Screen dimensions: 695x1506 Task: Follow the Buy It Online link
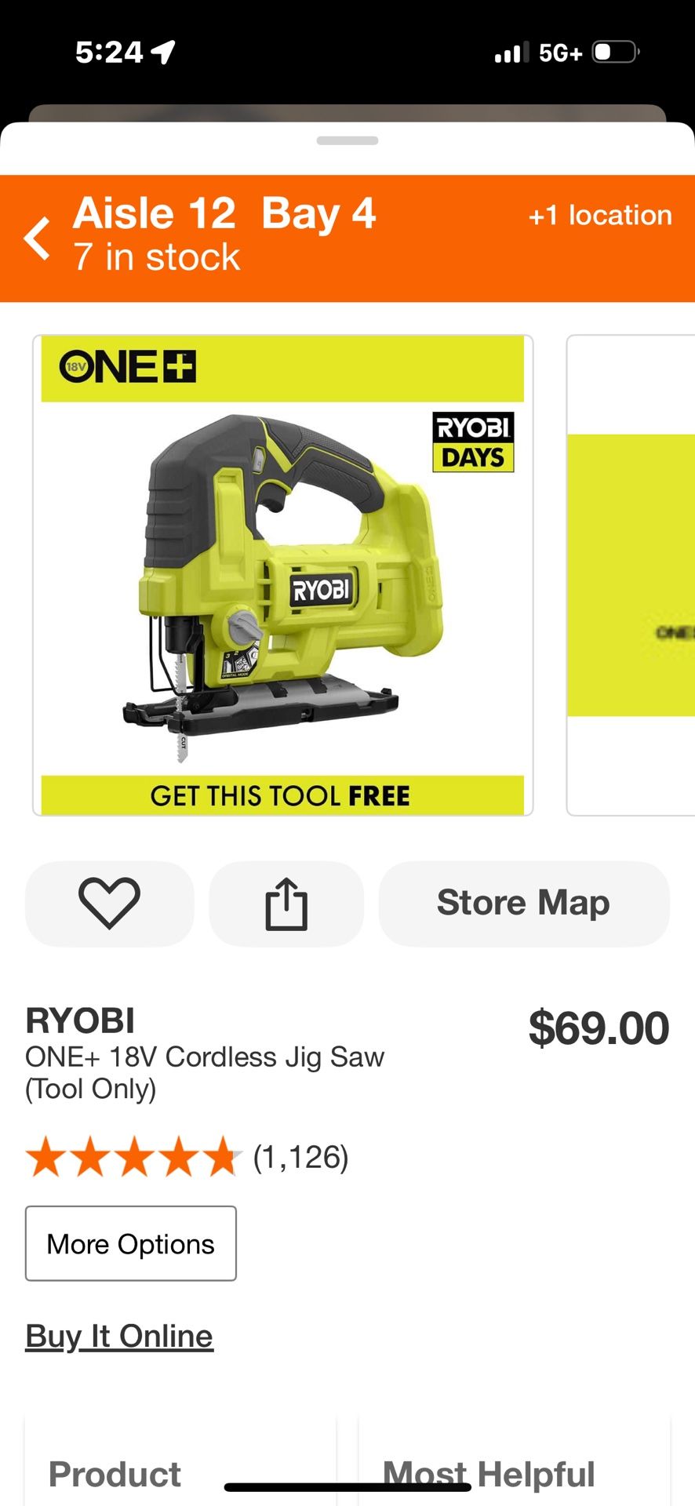pos(119,1336)
